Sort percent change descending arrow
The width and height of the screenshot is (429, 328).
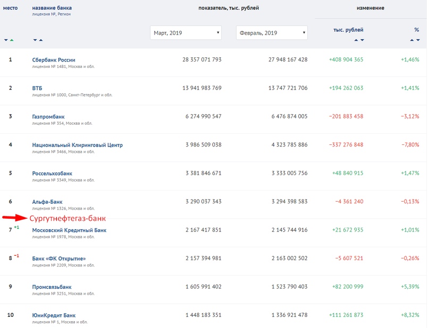(x=418, y=40)
